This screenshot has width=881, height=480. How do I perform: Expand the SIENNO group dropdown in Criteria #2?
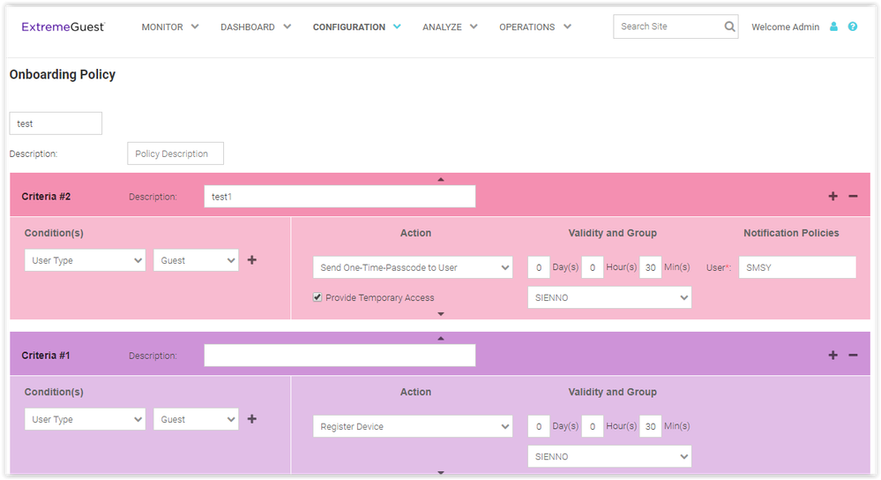pyautogui.click(x=609, y=298)
